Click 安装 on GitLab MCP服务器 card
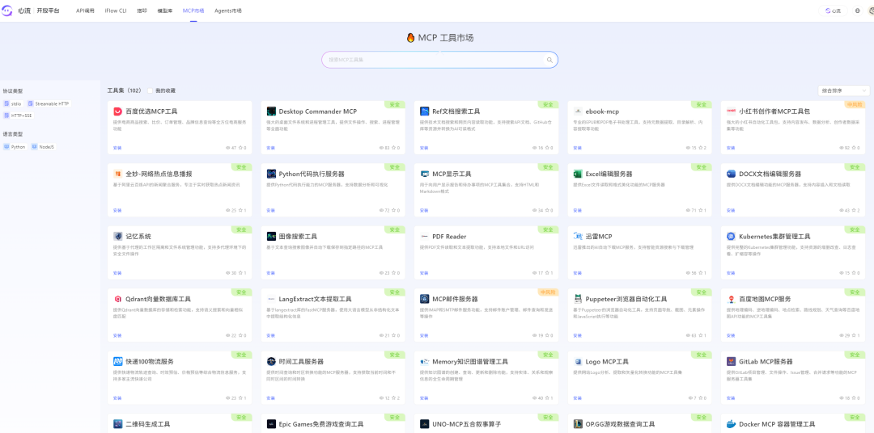The width and height of the screenshot is (874, 433). (x=731, y=398)
